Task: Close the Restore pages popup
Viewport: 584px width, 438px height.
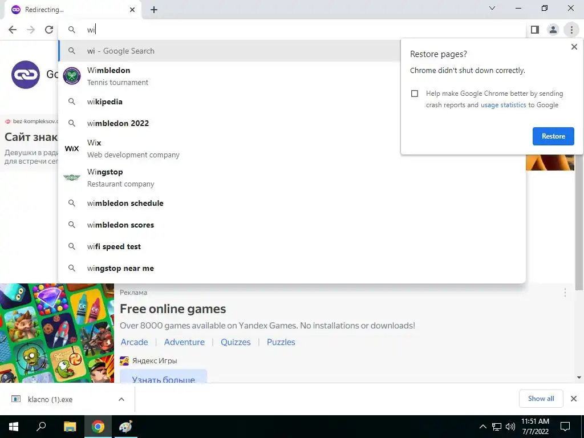Action: pyautogui.click(x=574, y=47)
